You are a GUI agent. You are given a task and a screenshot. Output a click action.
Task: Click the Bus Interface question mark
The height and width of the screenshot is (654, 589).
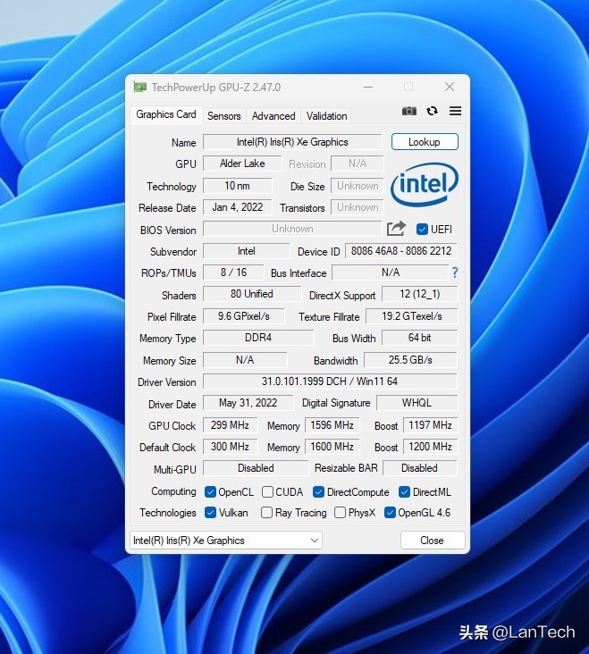[454, 272]
